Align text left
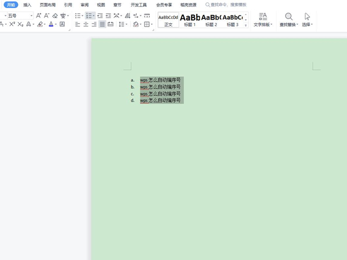Screen dimensions: 347x260 pyautogui.click(x=77, y=24)
